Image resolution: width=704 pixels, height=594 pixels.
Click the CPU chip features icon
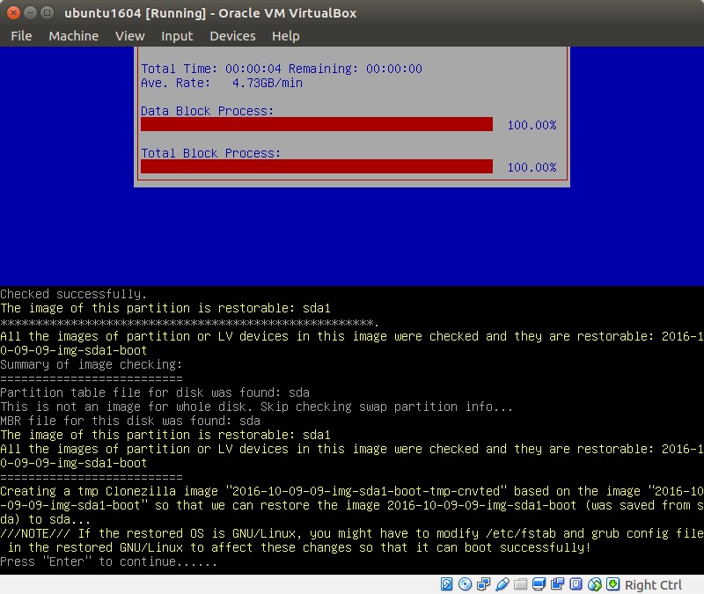tap(576, 585)
